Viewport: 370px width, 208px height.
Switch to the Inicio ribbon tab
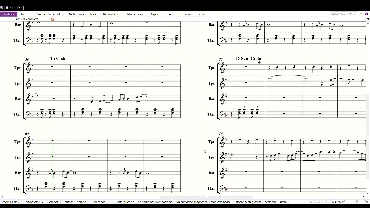click(x=25, y=14)
